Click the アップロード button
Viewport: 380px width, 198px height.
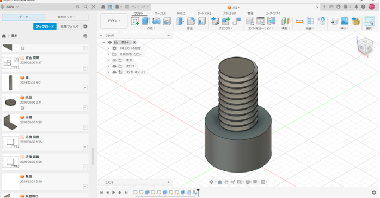45,27
